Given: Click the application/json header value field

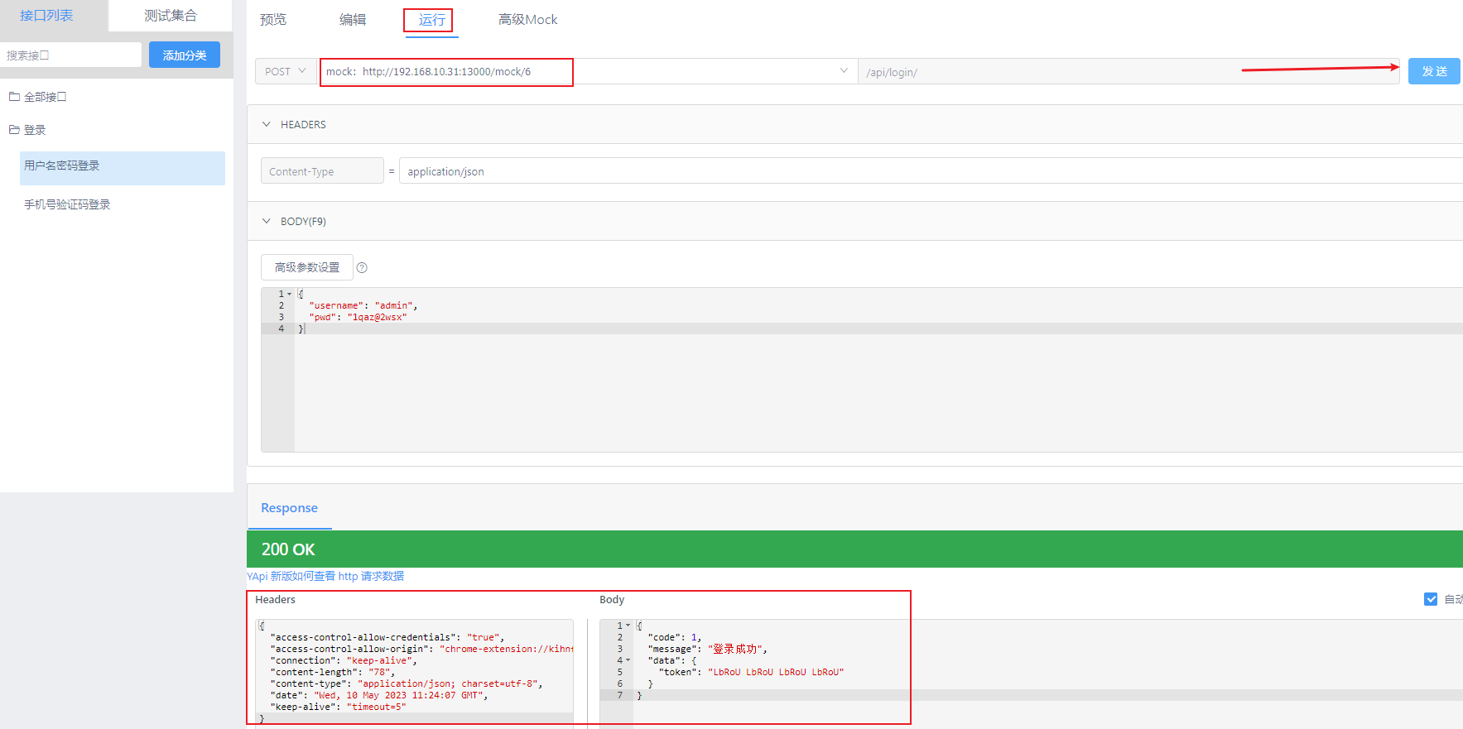Looking at the screenshot, I should [x=931, y=171].
